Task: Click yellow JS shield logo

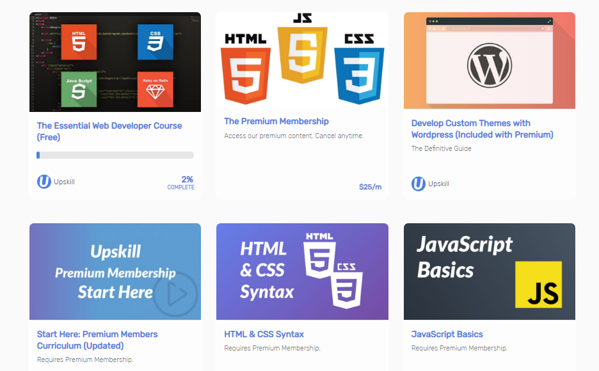Action: coord(302,54)
